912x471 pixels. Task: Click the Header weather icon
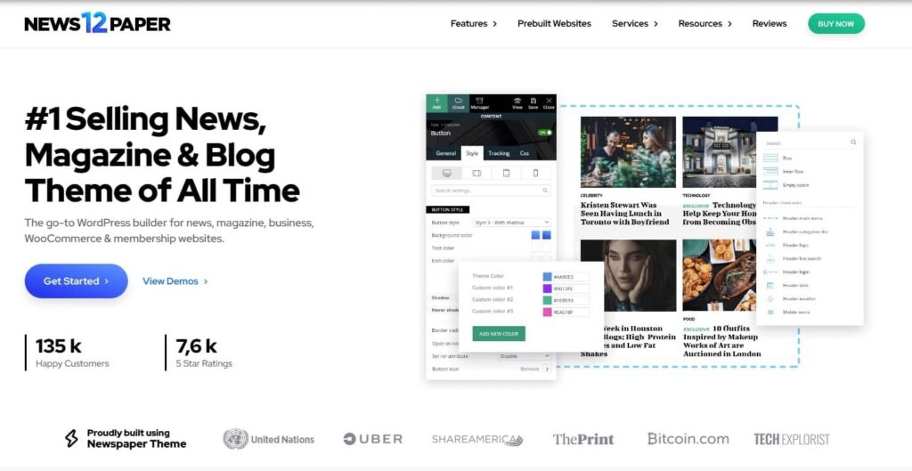770,299
